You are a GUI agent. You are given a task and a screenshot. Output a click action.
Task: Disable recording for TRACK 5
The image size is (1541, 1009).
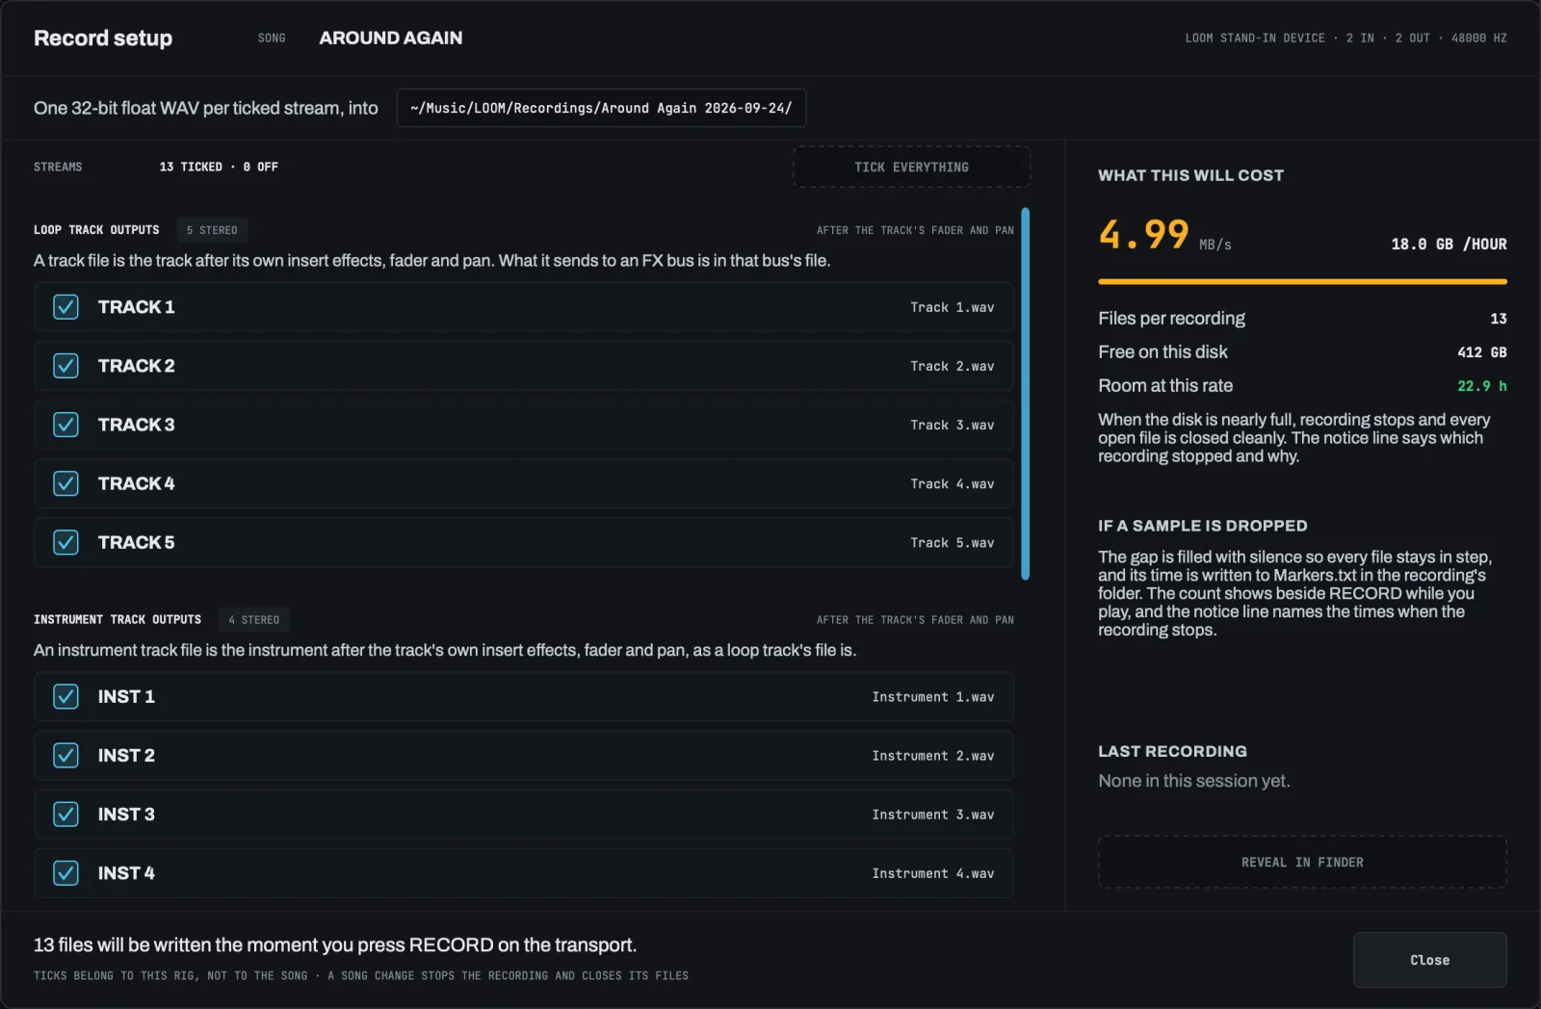click(65, 542)
